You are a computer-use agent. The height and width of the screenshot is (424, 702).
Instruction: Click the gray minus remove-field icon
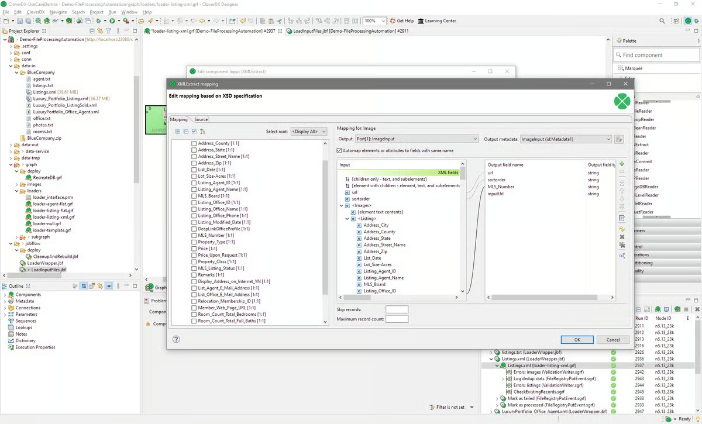(x=622, y=173)
